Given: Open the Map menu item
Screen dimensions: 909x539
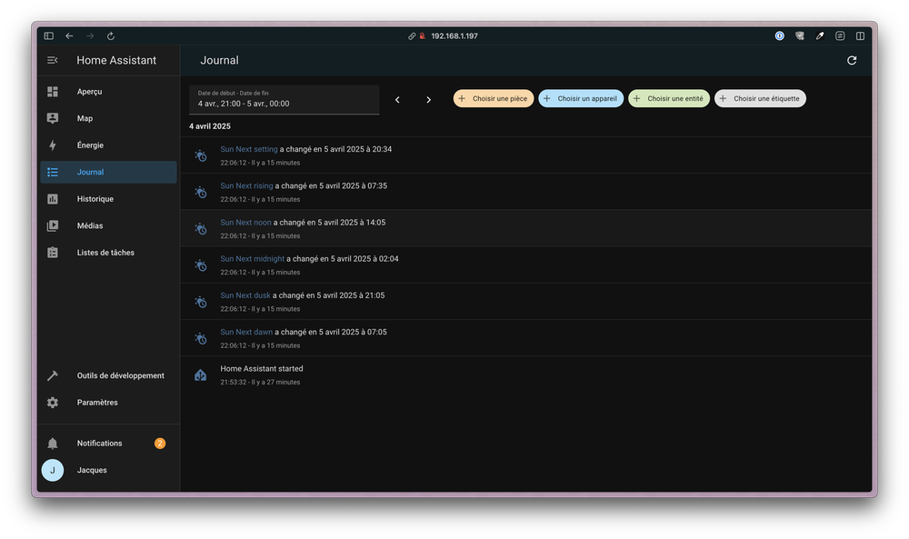Looking at the screenshot, I should point(108,118).
